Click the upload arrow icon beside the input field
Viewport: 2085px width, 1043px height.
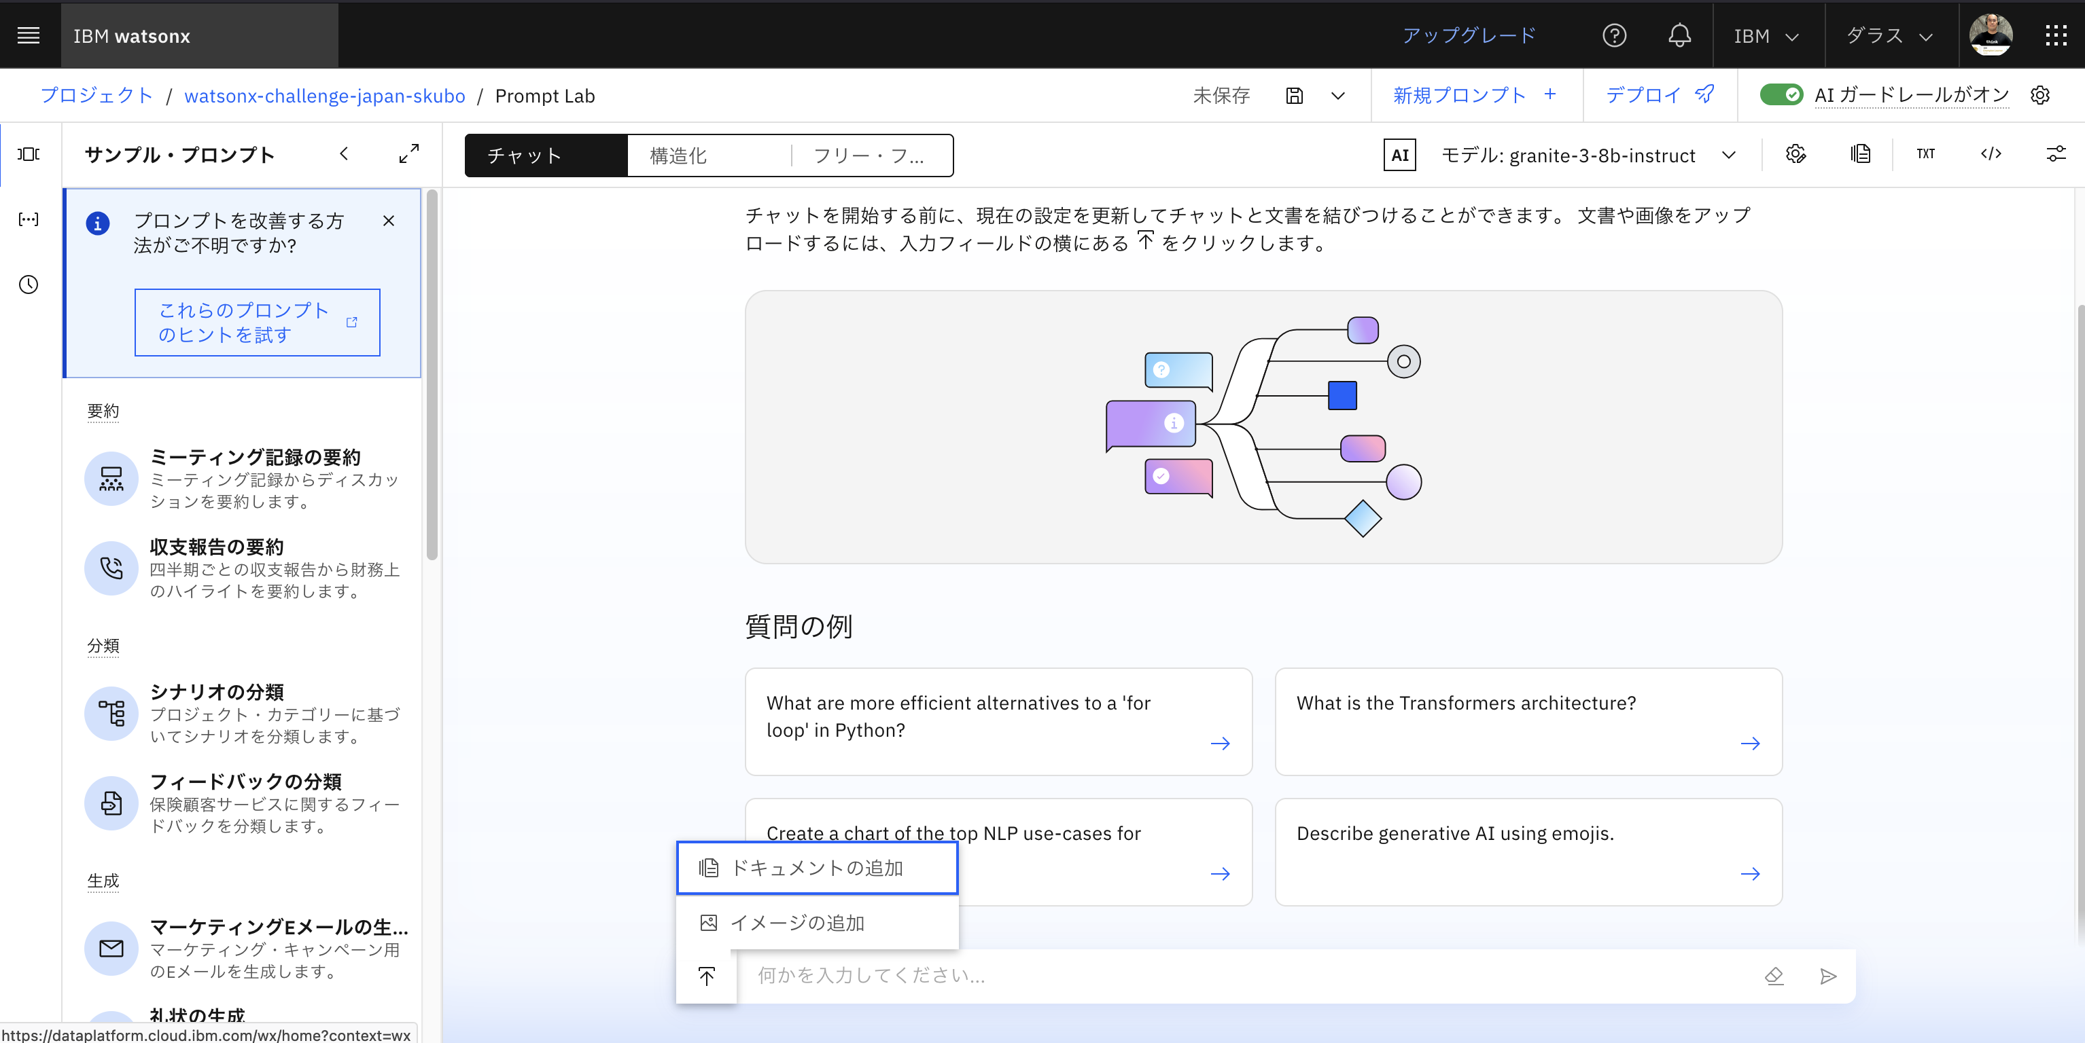click(x=706, y=976)
